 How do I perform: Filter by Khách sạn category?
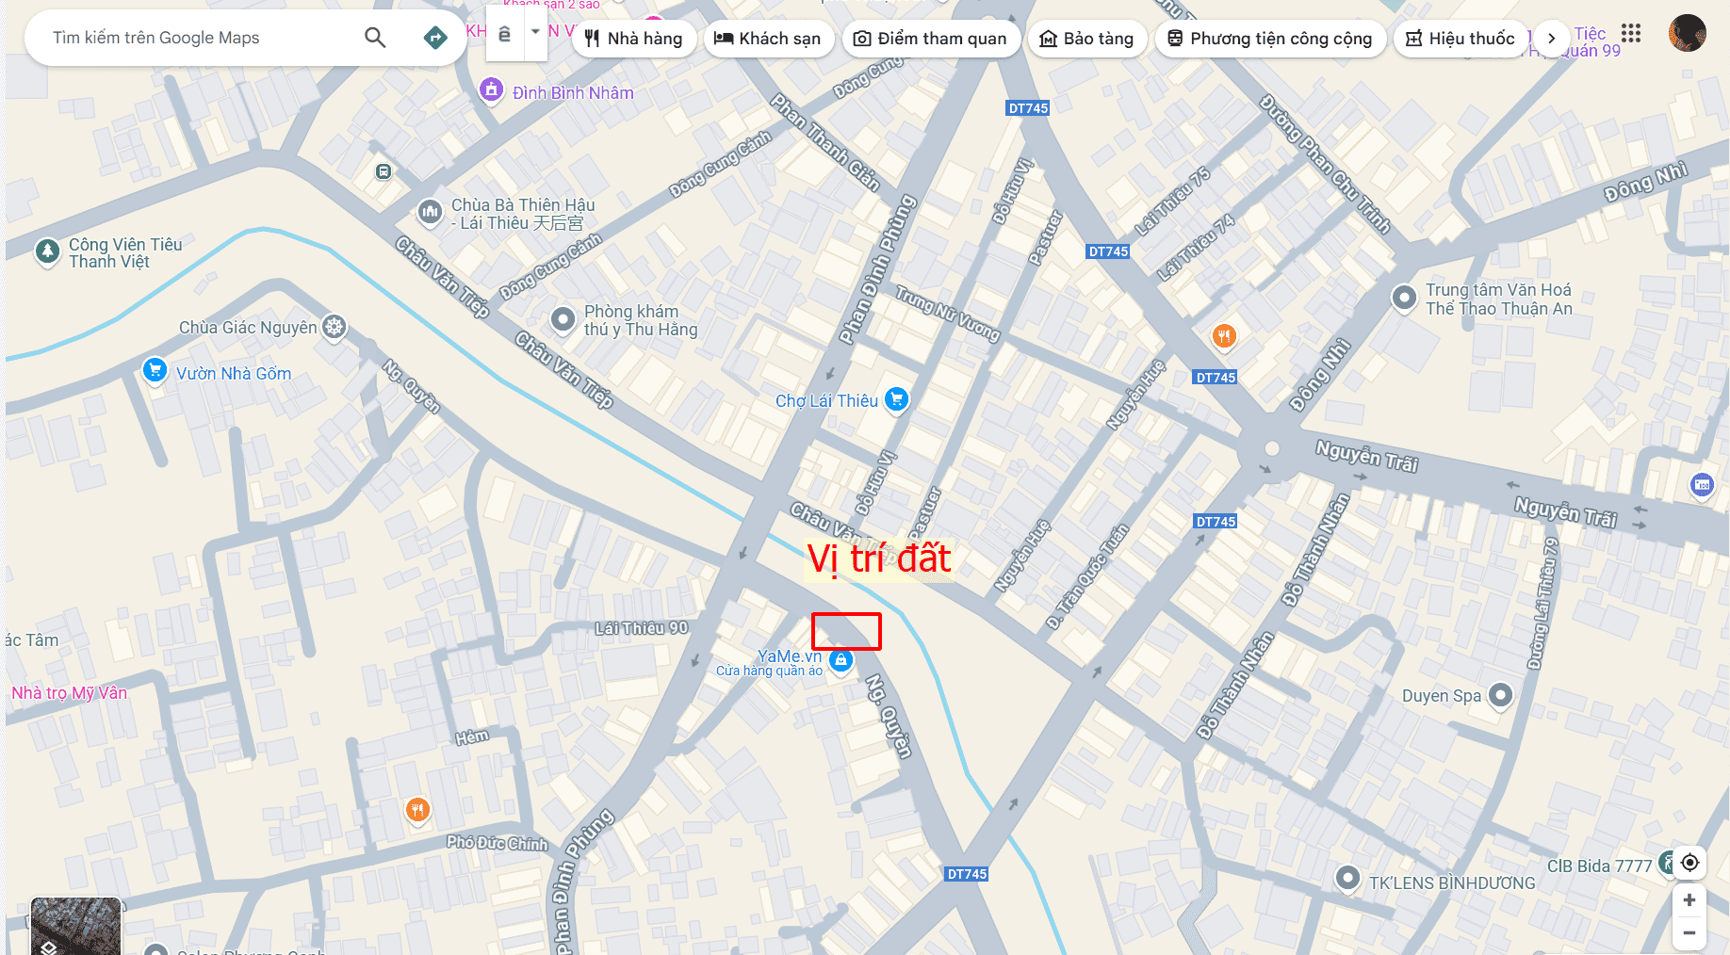pyautogui.click(x=768, y=39)
